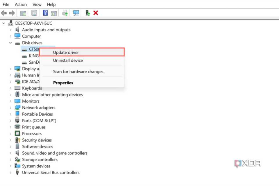This screenshot has height=186, width=279.
Task: Click the mouse icon beside Mice and pointing devices
Action: tap(17, 94)
